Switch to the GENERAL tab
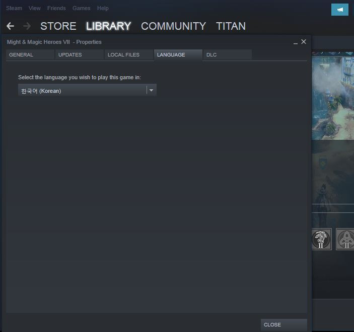354x332 pixels. 30,54
